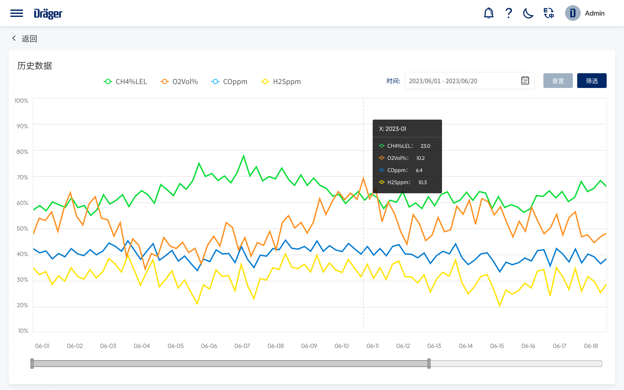Screen dimensions: 624x390
Task: Open the hamburger navigation menu
Action: pyautogui.click(x=16, y=13)
